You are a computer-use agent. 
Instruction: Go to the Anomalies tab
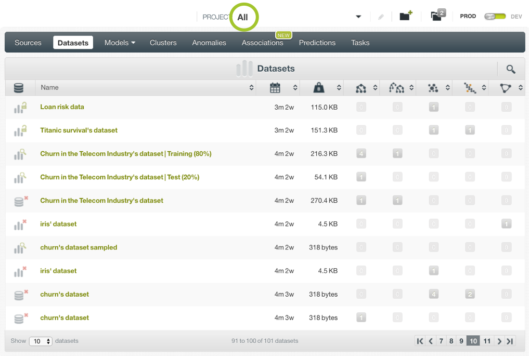pyautogui.click(x=209, y=43)
